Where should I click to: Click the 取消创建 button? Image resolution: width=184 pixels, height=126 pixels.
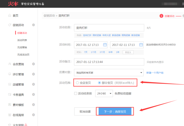tap(85, 111)
